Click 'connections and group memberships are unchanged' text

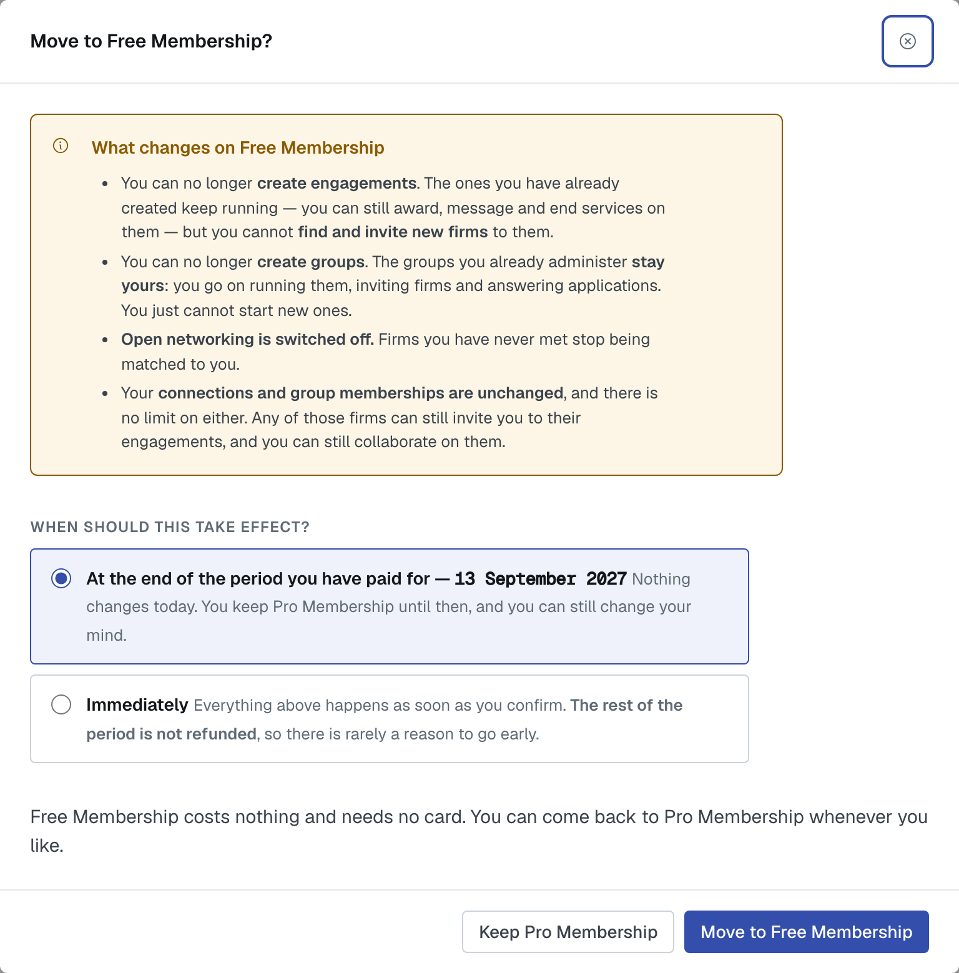[361, 393]
